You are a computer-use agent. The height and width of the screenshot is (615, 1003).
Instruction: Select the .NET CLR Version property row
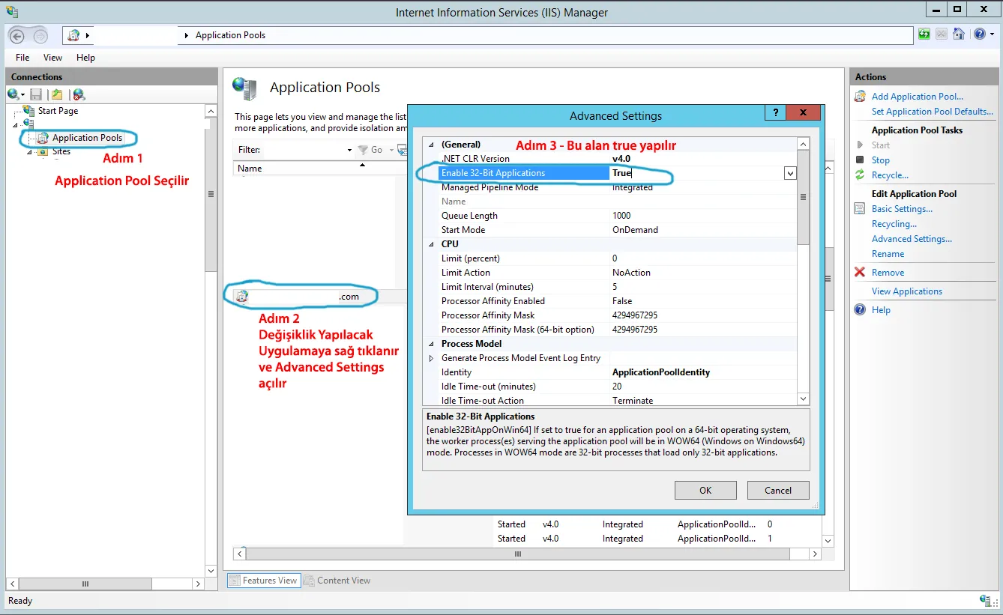(x=610, y=159)
